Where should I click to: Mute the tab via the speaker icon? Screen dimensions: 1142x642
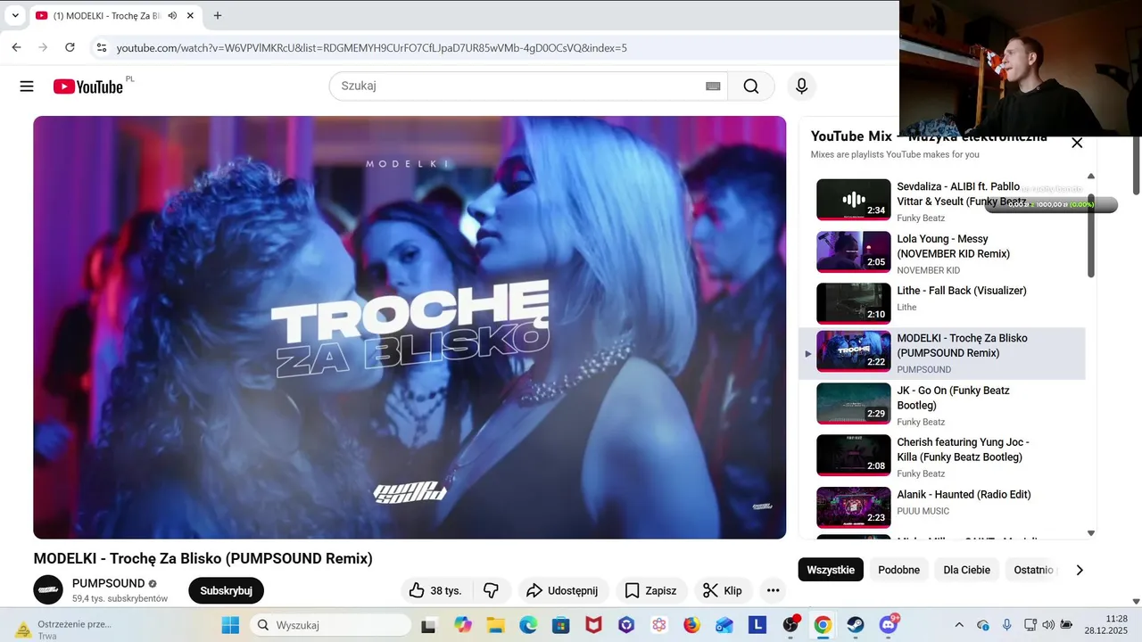(172, 15)
